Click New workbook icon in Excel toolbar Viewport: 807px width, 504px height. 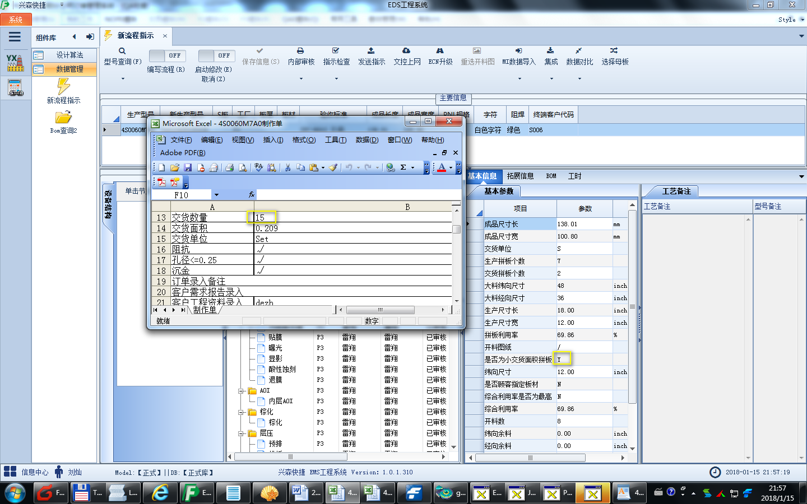[x=162, y=167]
